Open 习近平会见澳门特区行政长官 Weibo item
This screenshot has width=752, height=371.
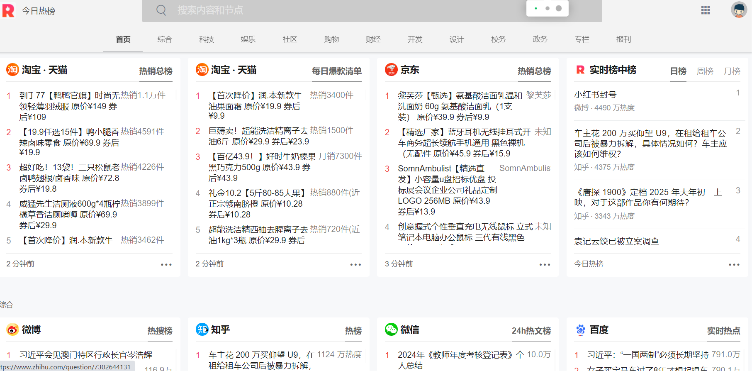[x=86, y=355]
